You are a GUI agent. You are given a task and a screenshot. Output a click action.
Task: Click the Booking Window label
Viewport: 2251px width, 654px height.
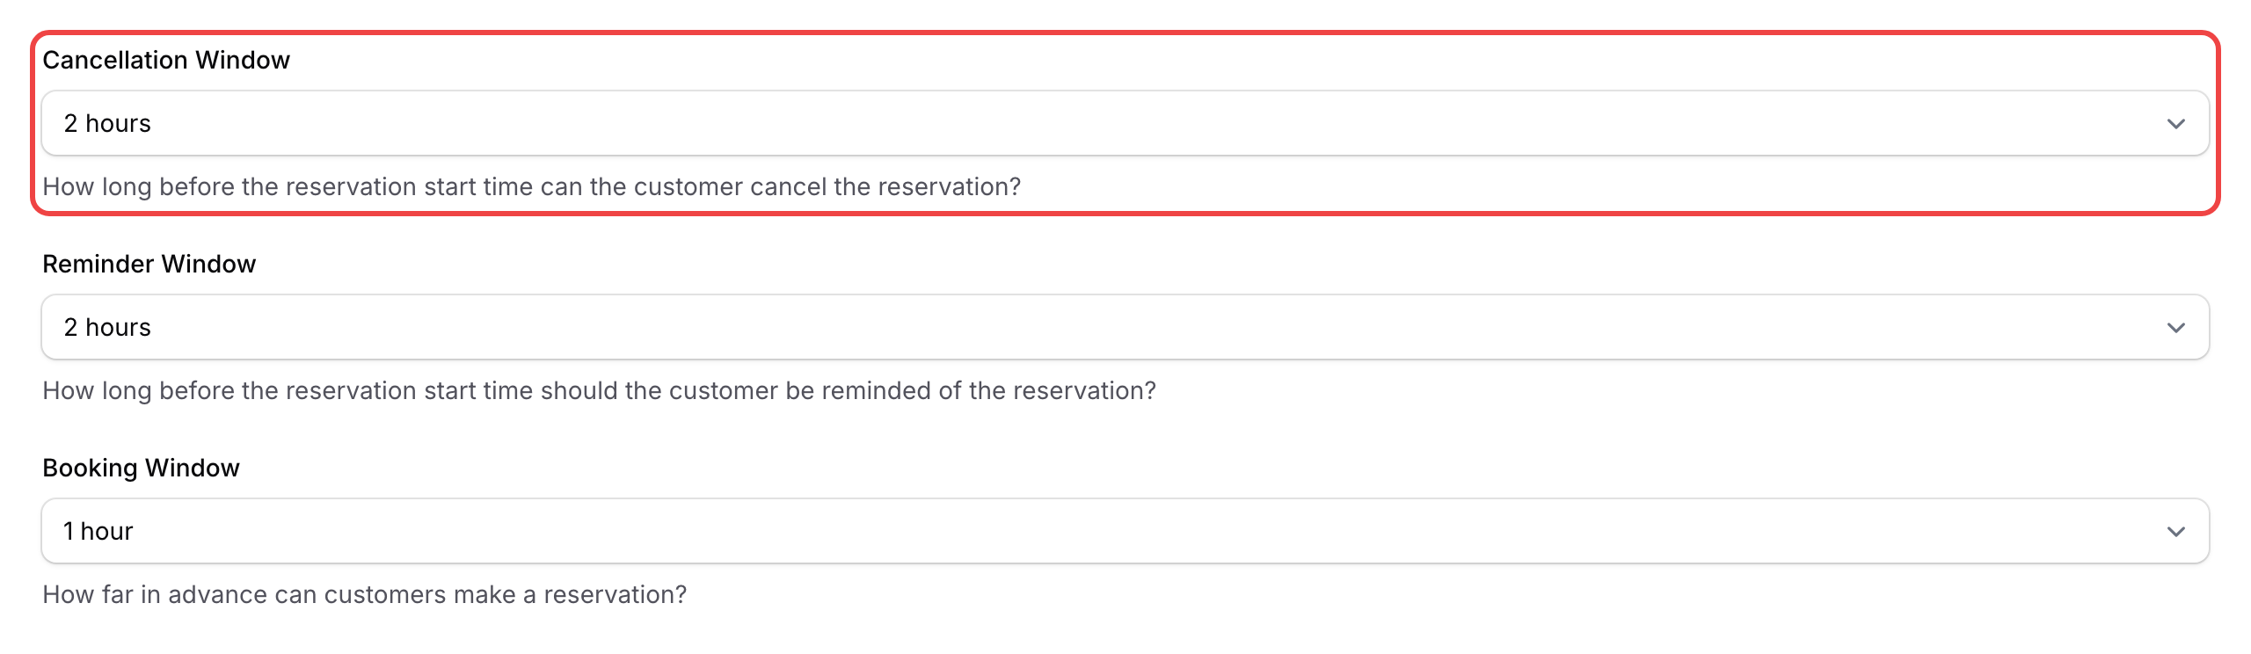point(141,467)
